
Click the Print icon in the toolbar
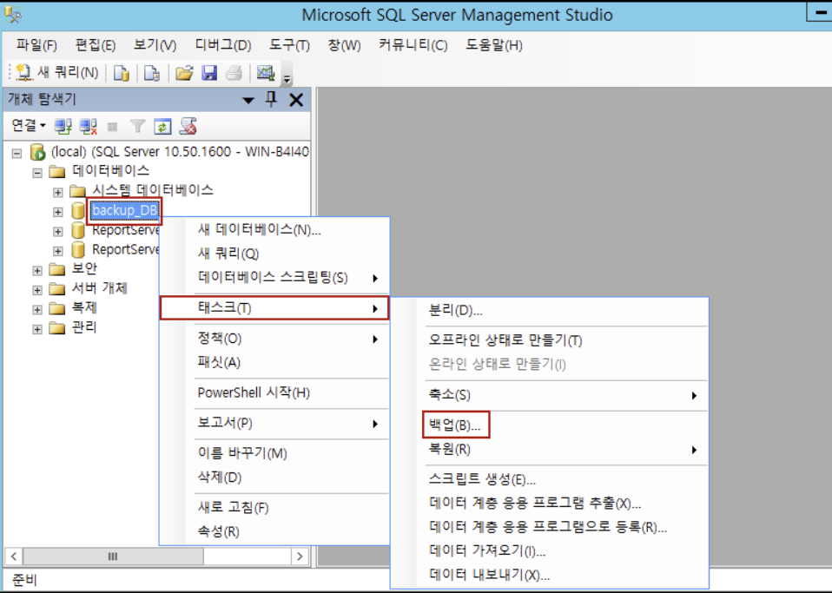tap(234, 73)
